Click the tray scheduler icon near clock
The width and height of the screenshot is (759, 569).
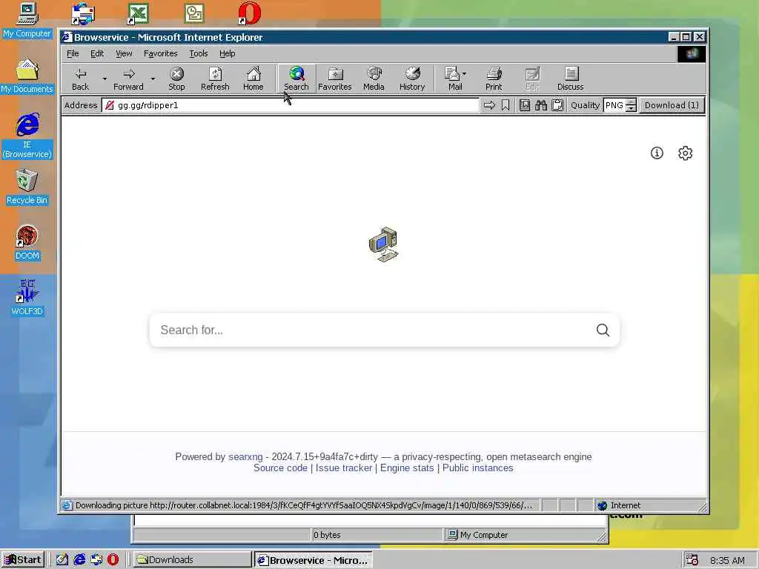click(692, 560)
